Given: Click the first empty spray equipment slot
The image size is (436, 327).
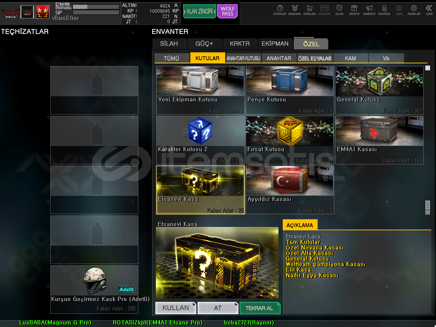Looking at the screenshot, I should [x=94, y=90].
